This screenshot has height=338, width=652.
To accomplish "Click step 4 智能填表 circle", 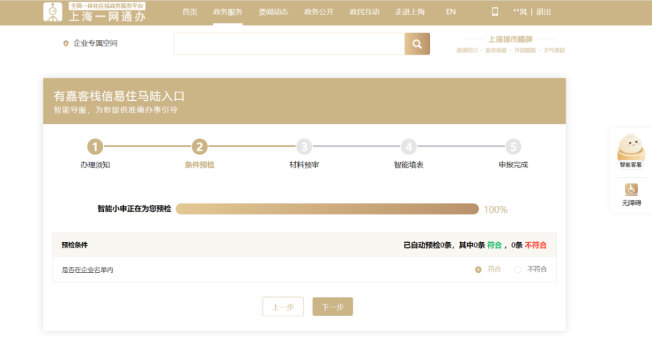I will tap(409, 147).
